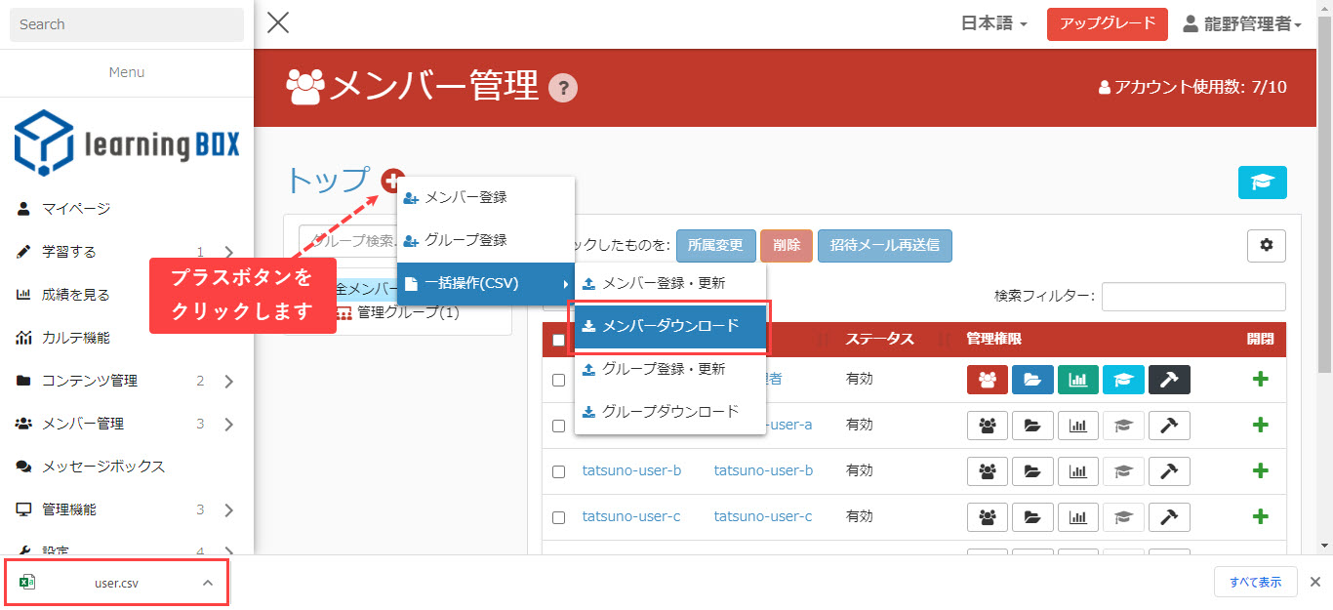Click green plus icon in first member row
This screenshot has height=610, width=1333.
(x=1260, y=380)
